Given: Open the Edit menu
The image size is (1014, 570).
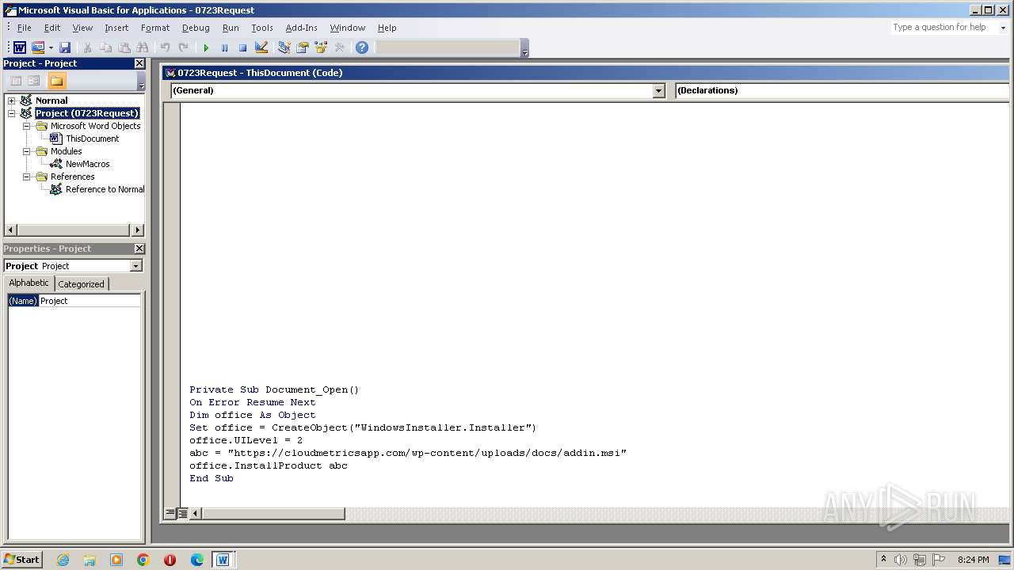Looking at the screenshot, I should pos(52,28).
